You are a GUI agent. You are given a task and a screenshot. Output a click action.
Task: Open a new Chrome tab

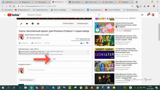pyautogui.click(x=137, y=2)
